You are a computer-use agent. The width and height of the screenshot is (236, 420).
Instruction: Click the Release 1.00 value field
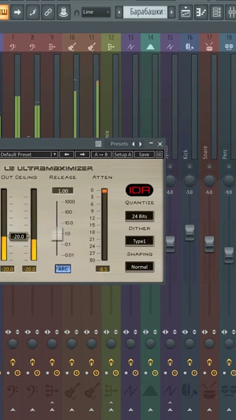tap(62, 191)
